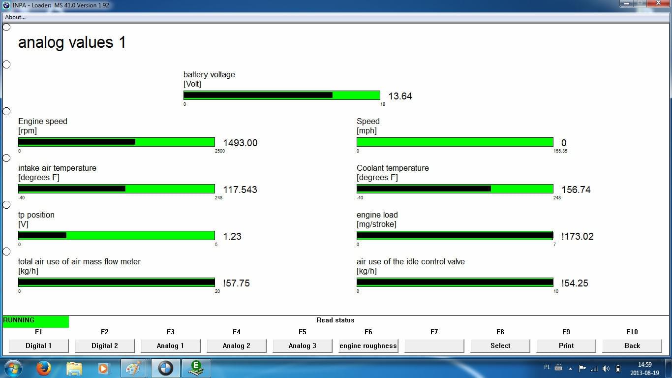Click the Coolant temperature bar
672x378 pixels.
[455, 189]
